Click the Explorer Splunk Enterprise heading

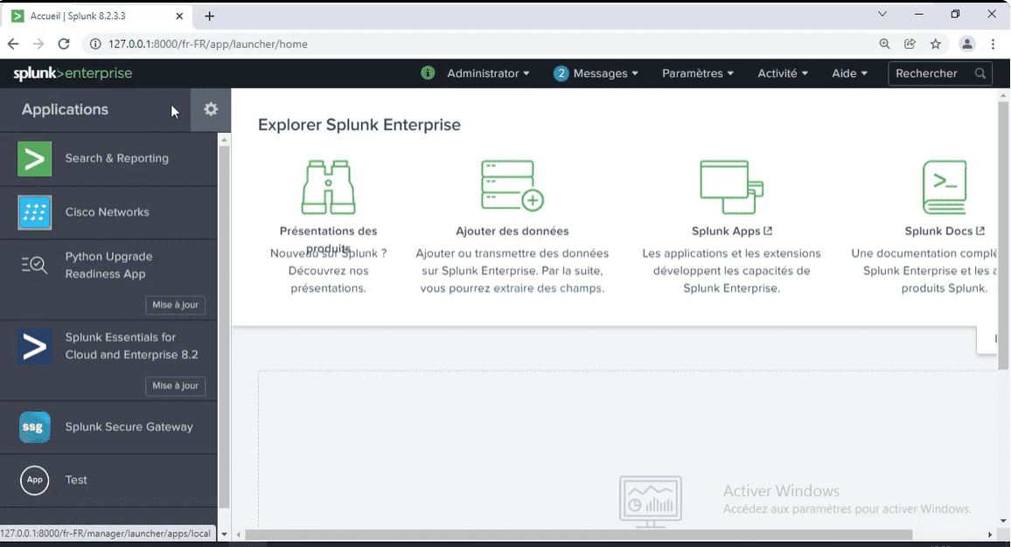pyautogui.click(x=359, y=125)
